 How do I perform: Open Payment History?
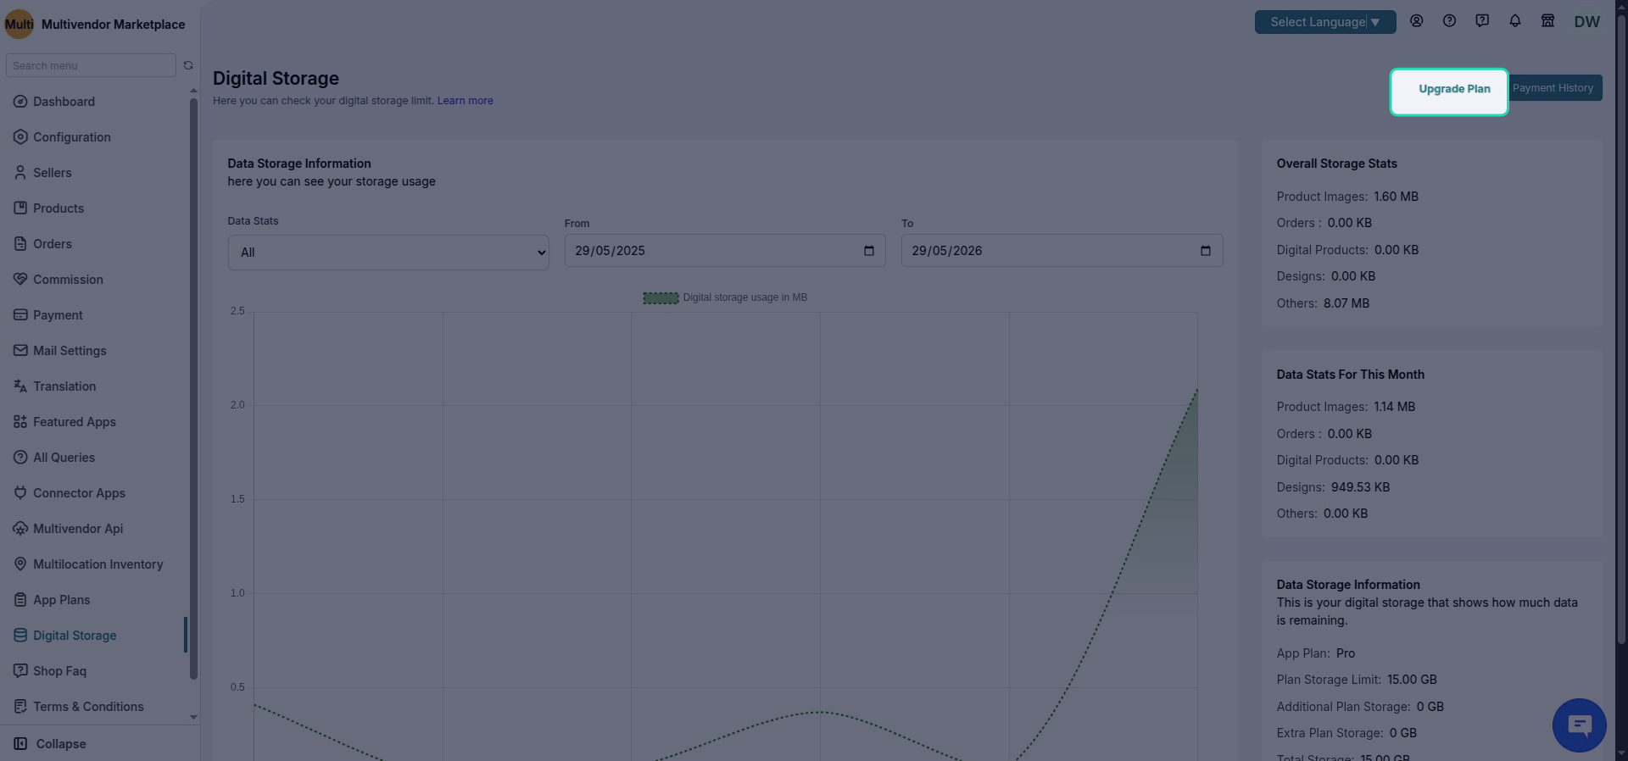point(1553,88)
